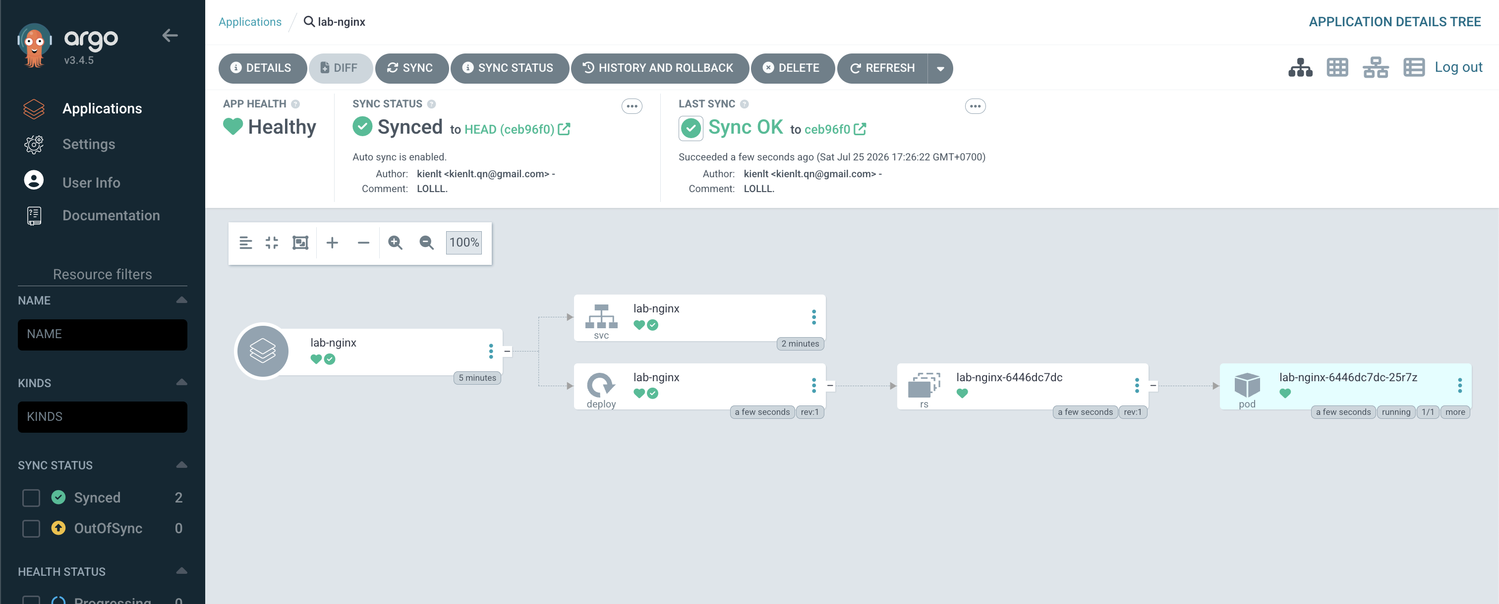1499x604 pixels.
Task: Open the REFRESH dropdown arrow
Action: pos(940,68)
